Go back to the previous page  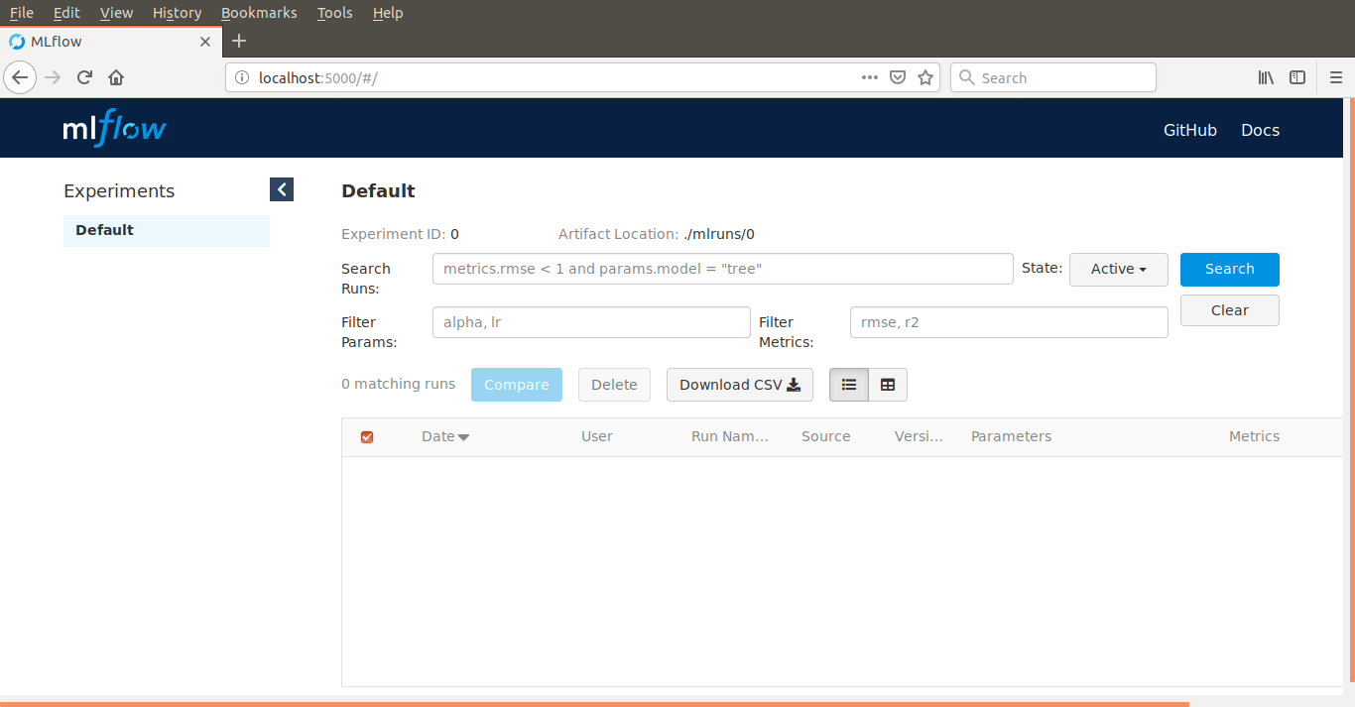tap(21, 77)
